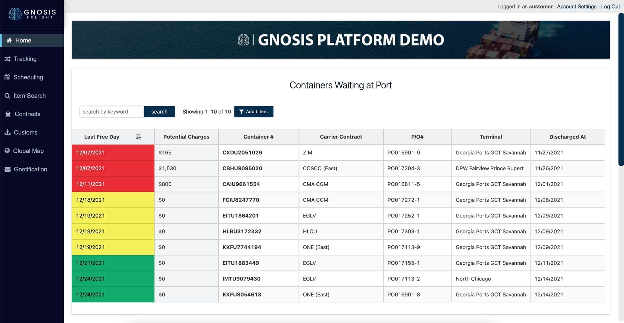
Task: Click the search button
Action: pos(159,111)
